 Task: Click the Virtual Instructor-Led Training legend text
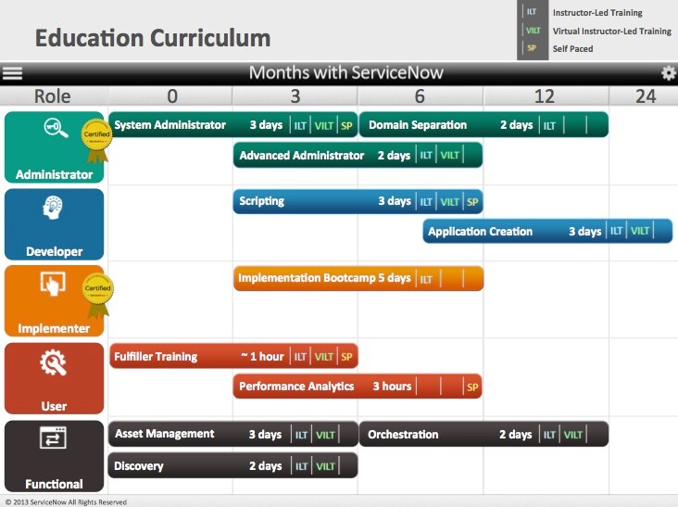tap(612, 32)
